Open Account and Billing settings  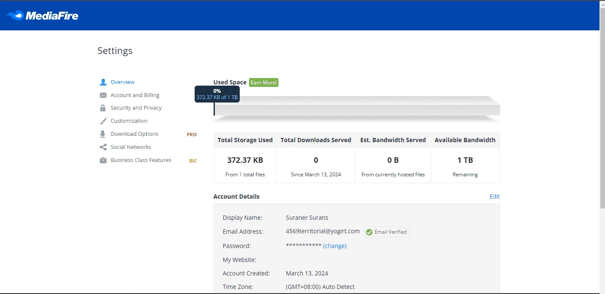pos(135,95)
